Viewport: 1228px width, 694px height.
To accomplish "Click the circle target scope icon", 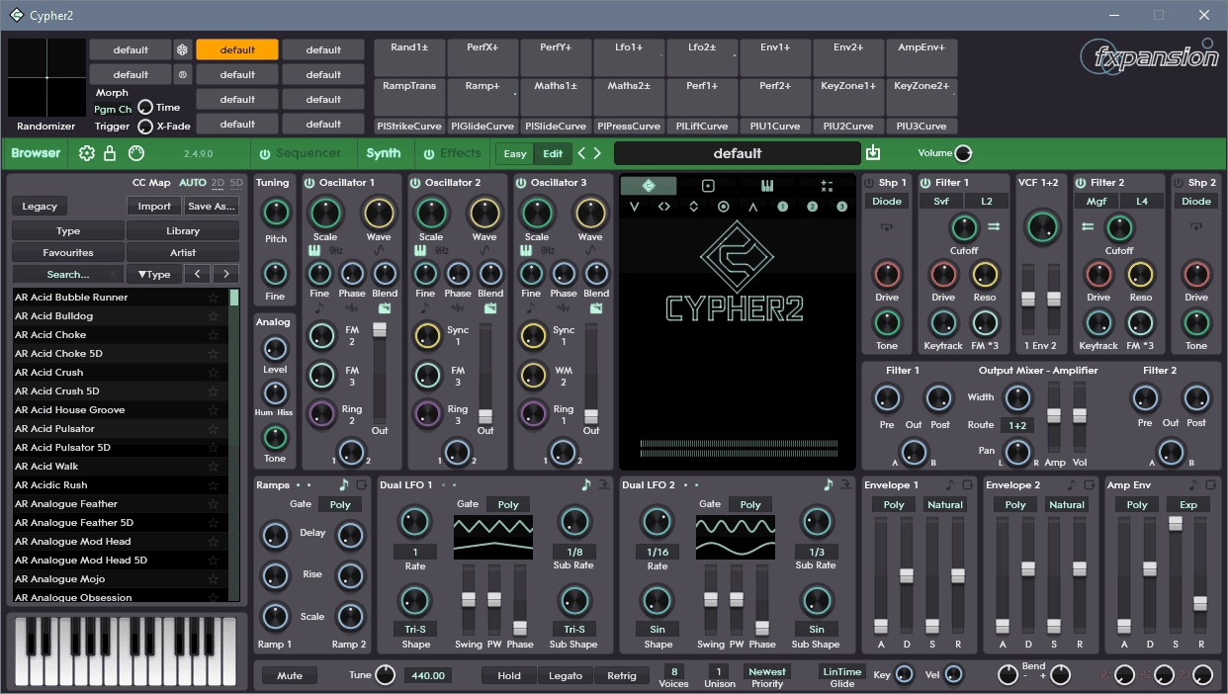I will pyautogui.click(x=724, y=207).
